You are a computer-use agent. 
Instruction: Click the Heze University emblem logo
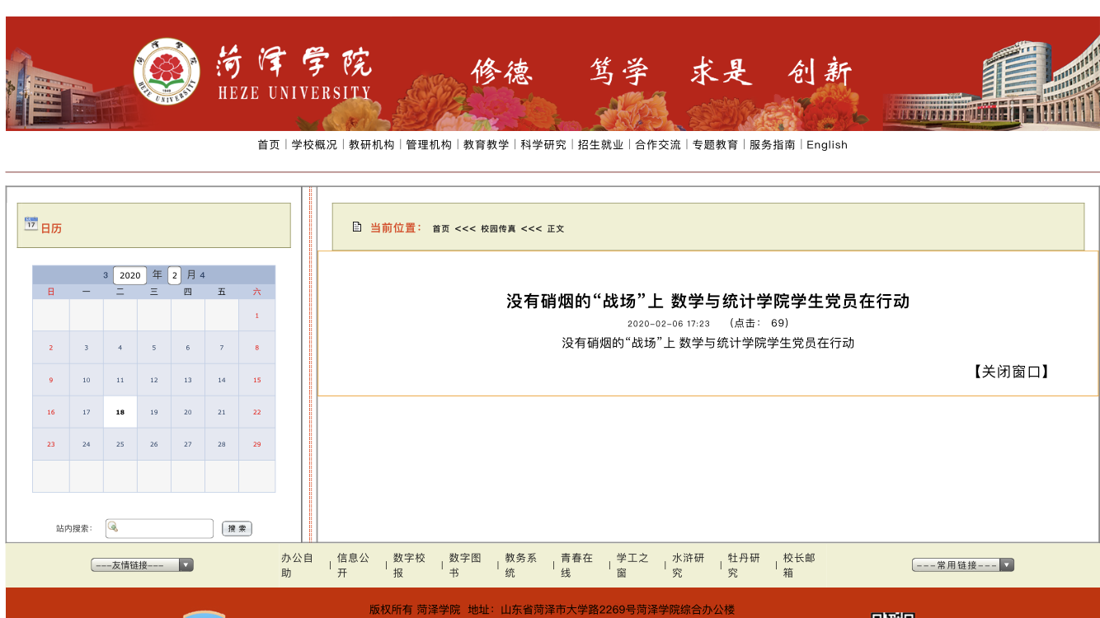coord(167,72)
